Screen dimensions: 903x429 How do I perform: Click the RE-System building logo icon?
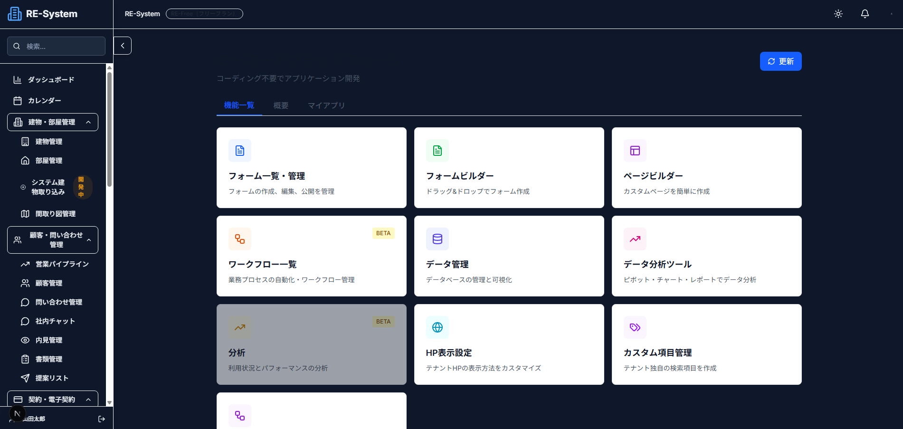(15, 14)
